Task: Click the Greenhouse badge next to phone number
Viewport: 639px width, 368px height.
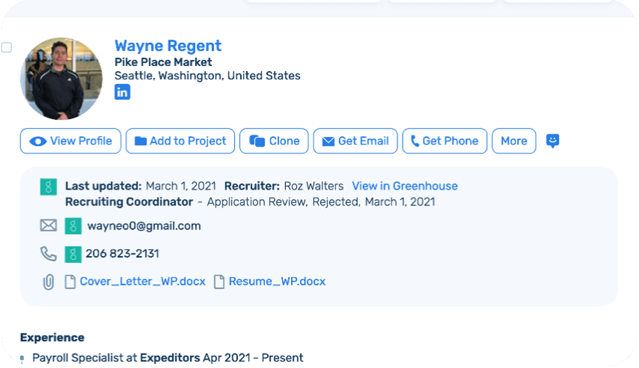Action: tap(73, 254)
